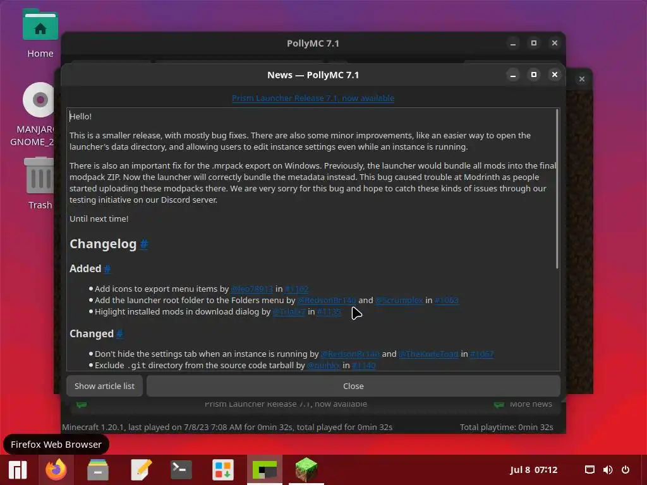Viewport: 647px width, 485px height.
Task: Open the text editor notepad taskbar icon
Action: coord(141,470)
